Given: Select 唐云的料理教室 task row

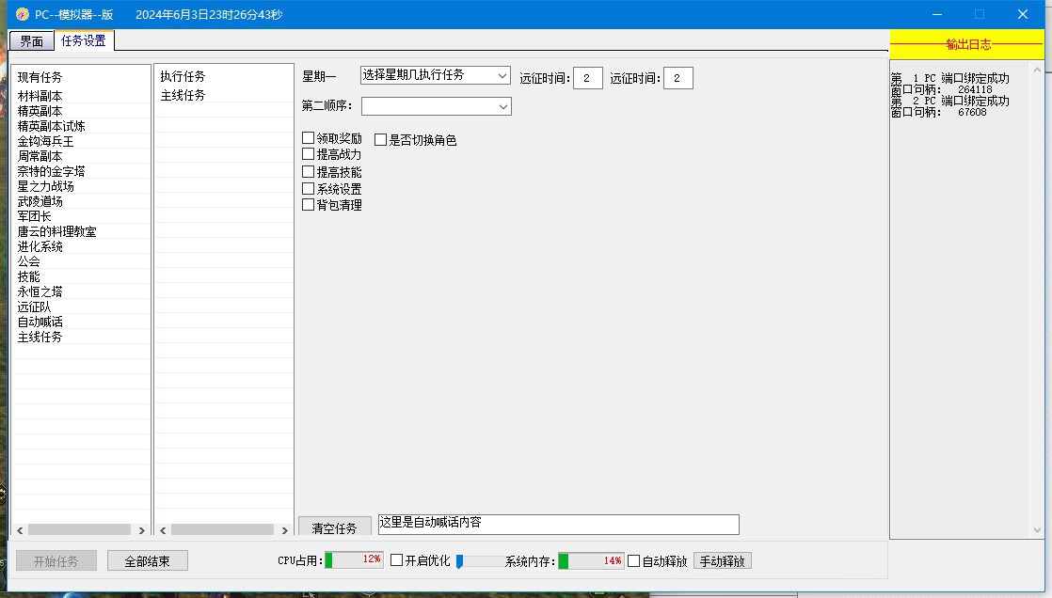Looking at the screenshot, I should point(81,231).
